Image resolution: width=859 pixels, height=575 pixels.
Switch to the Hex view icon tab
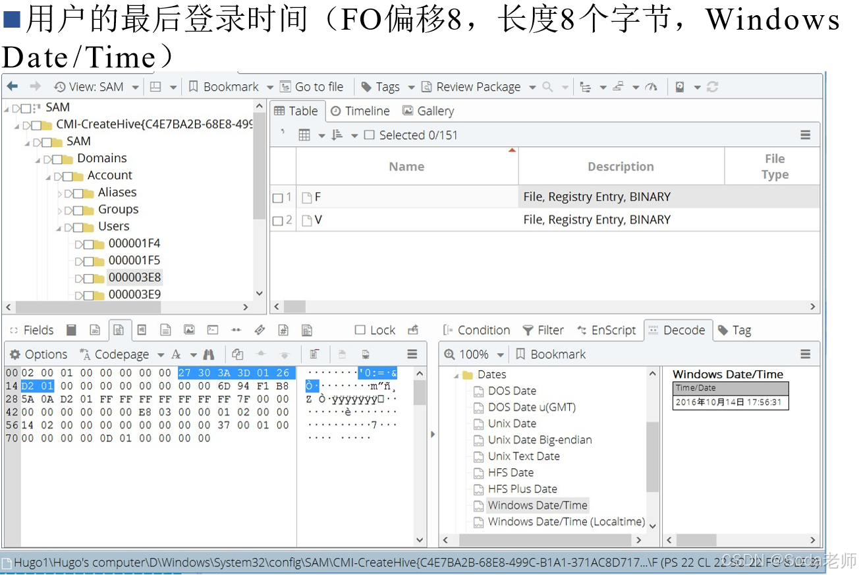119,330
